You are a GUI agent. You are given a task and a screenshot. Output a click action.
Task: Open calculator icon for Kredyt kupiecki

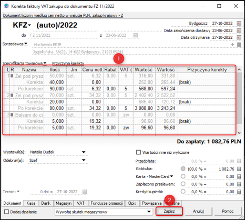(239, 192)
